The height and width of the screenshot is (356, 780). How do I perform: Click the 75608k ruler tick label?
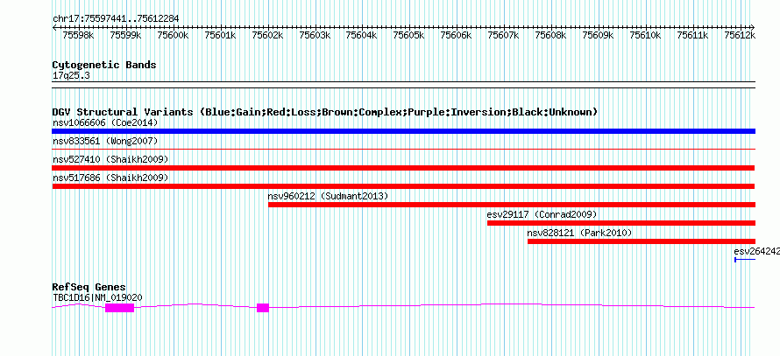pos(550,35)
